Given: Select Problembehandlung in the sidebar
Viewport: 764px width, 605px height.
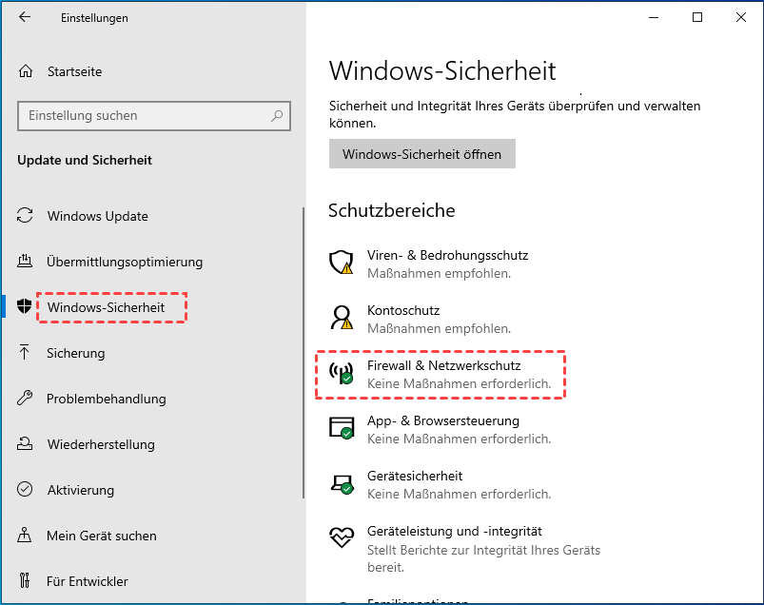Looking at the screenshot, I should [x=106, y=399].
